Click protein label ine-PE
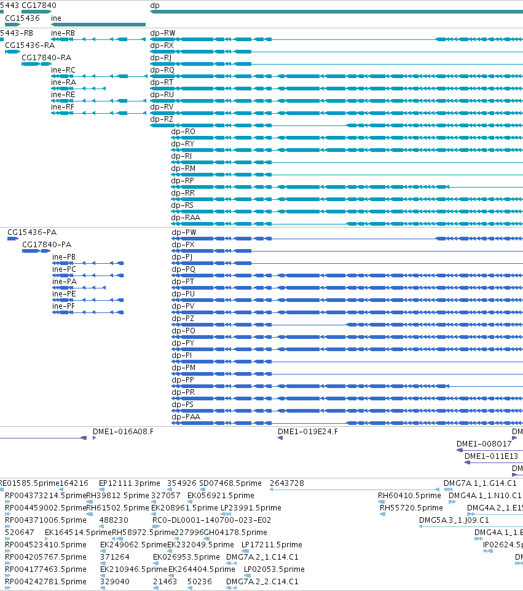The height and width of the screenshot is (591, 523). pyautogui.click(x=64, y=293)
